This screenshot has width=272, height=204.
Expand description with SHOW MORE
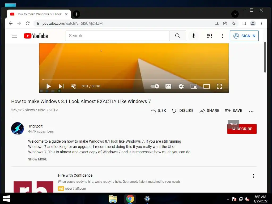(37, 159)
